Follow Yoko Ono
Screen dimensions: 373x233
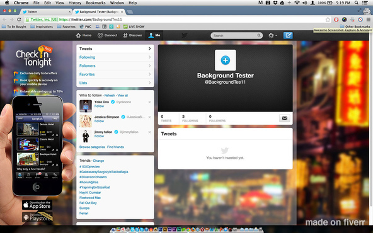99,106
